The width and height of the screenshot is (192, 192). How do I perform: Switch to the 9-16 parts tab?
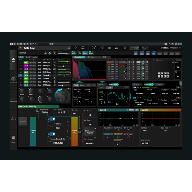(28, 57)
